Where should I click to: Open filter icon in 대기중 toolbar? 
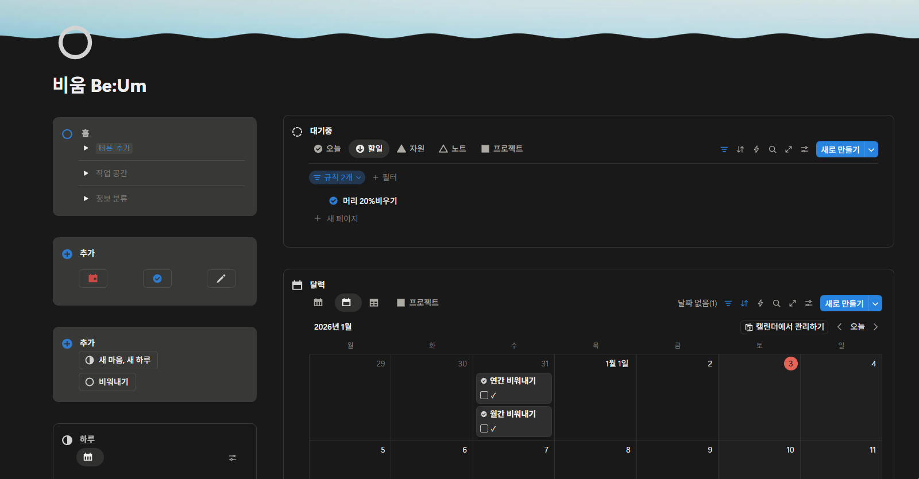724,149
